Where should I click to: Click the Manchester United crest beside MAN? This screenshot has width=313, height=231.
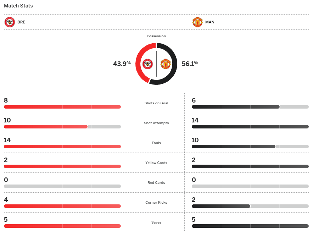click(x=197, y=22)
